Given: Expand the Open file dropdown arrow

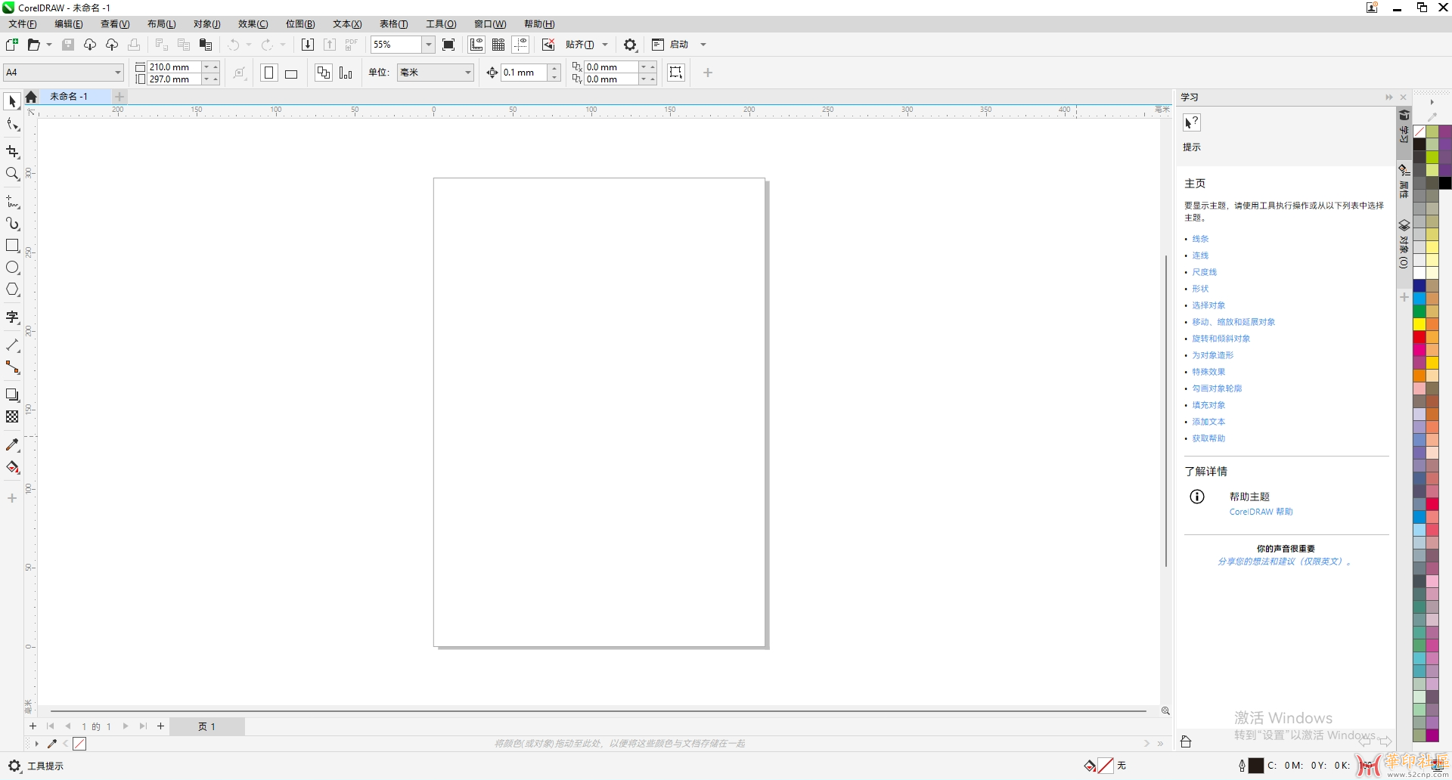Looking at the screenshot, I should click(49, 45).
